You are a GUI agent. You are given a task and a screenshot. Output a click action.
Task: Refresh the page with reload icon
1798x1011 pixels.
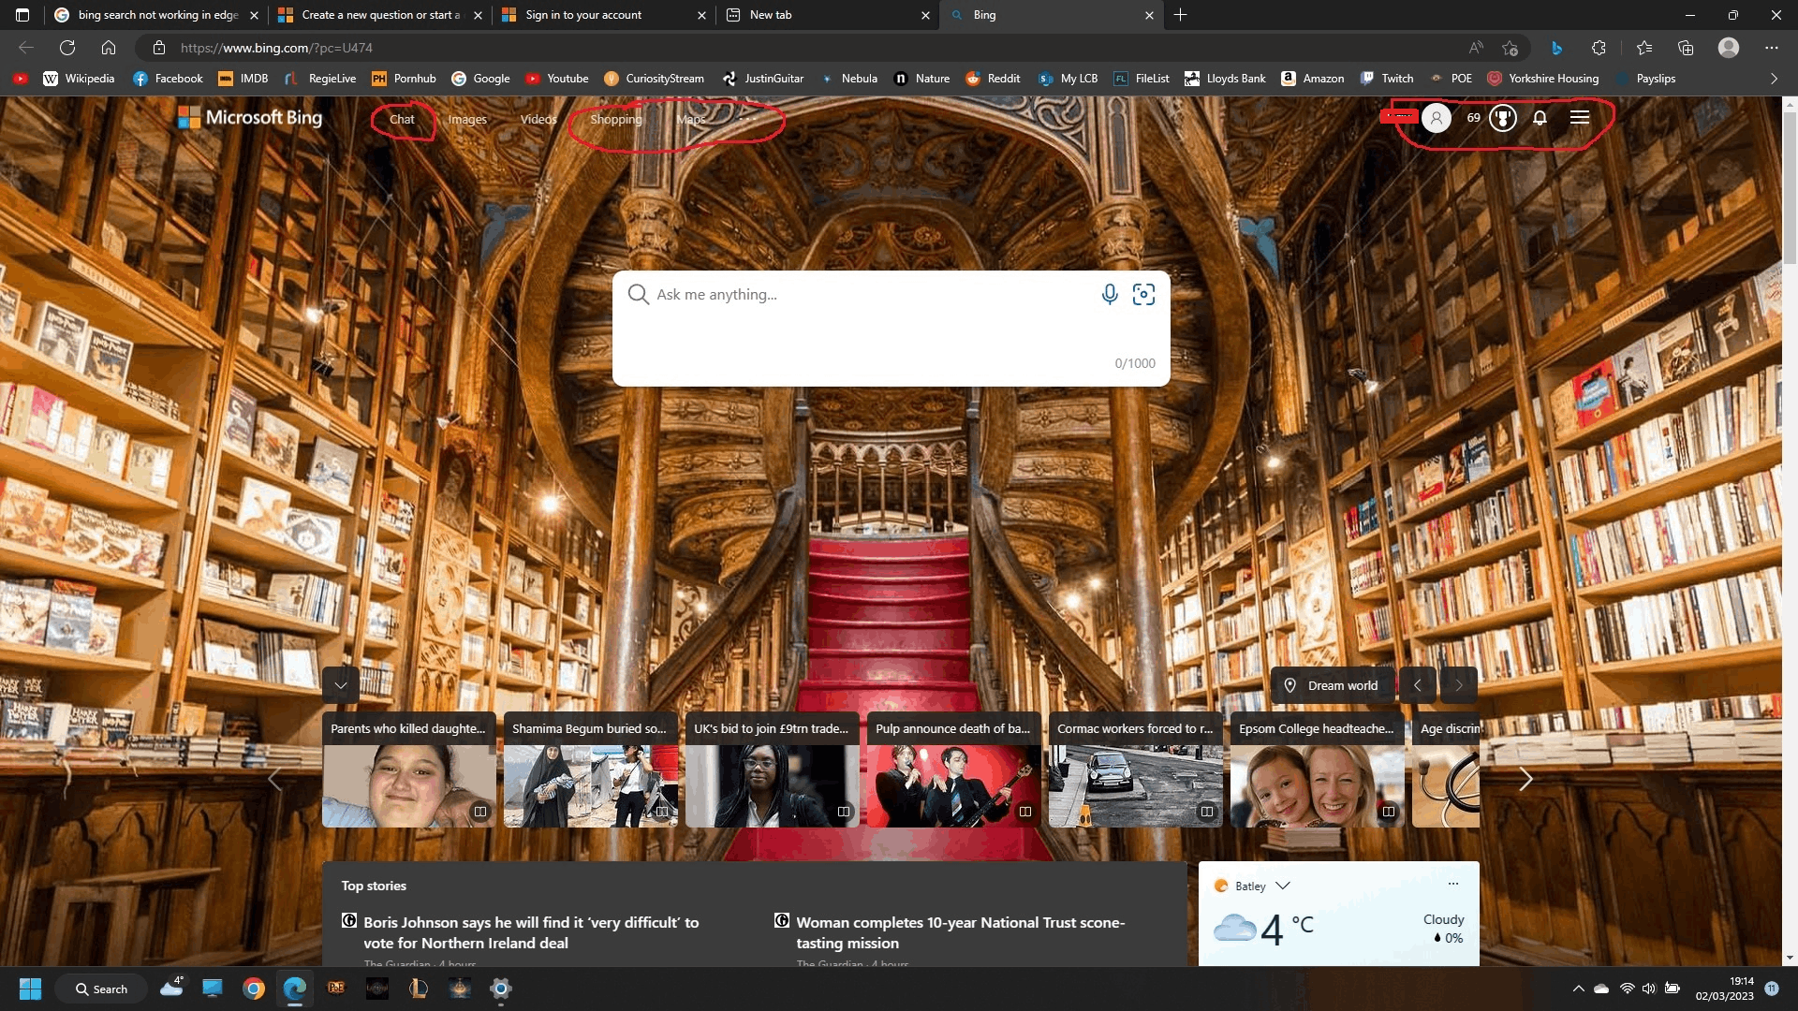tap(67, 48)
